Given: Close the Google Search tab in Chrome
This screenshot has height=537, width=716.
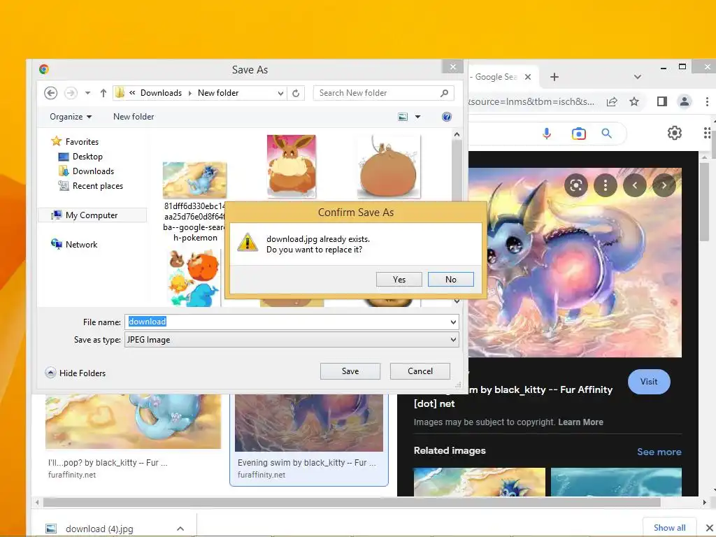Looking at the screenshot, I should pyautogui.click(x=527, y=77).
